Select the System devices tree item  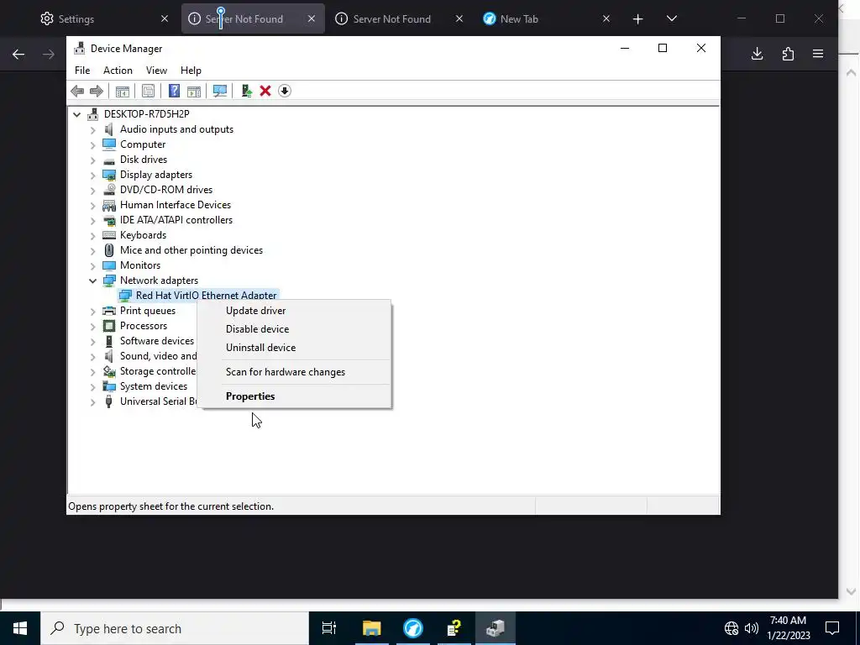coord(154,386)
